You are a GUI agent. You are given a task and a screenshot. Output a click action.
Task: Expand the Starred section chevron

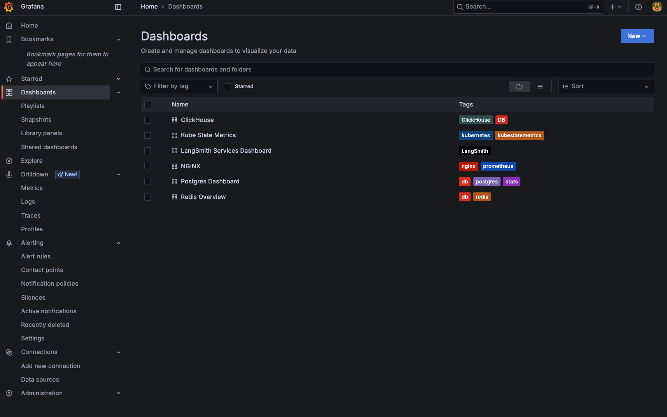click(x=119, y=79)
